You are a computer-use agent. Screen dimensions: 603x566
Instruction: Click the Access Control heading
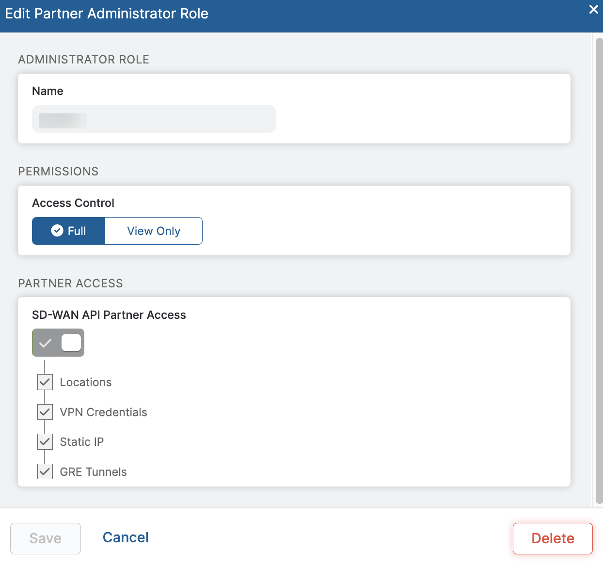[x=73, y=203]
